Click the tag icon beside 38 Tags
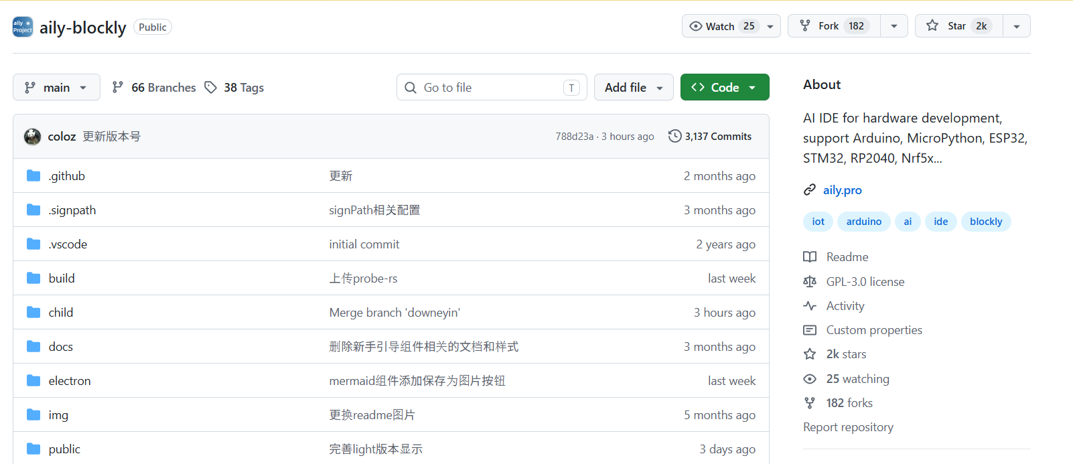 (211, 87)
